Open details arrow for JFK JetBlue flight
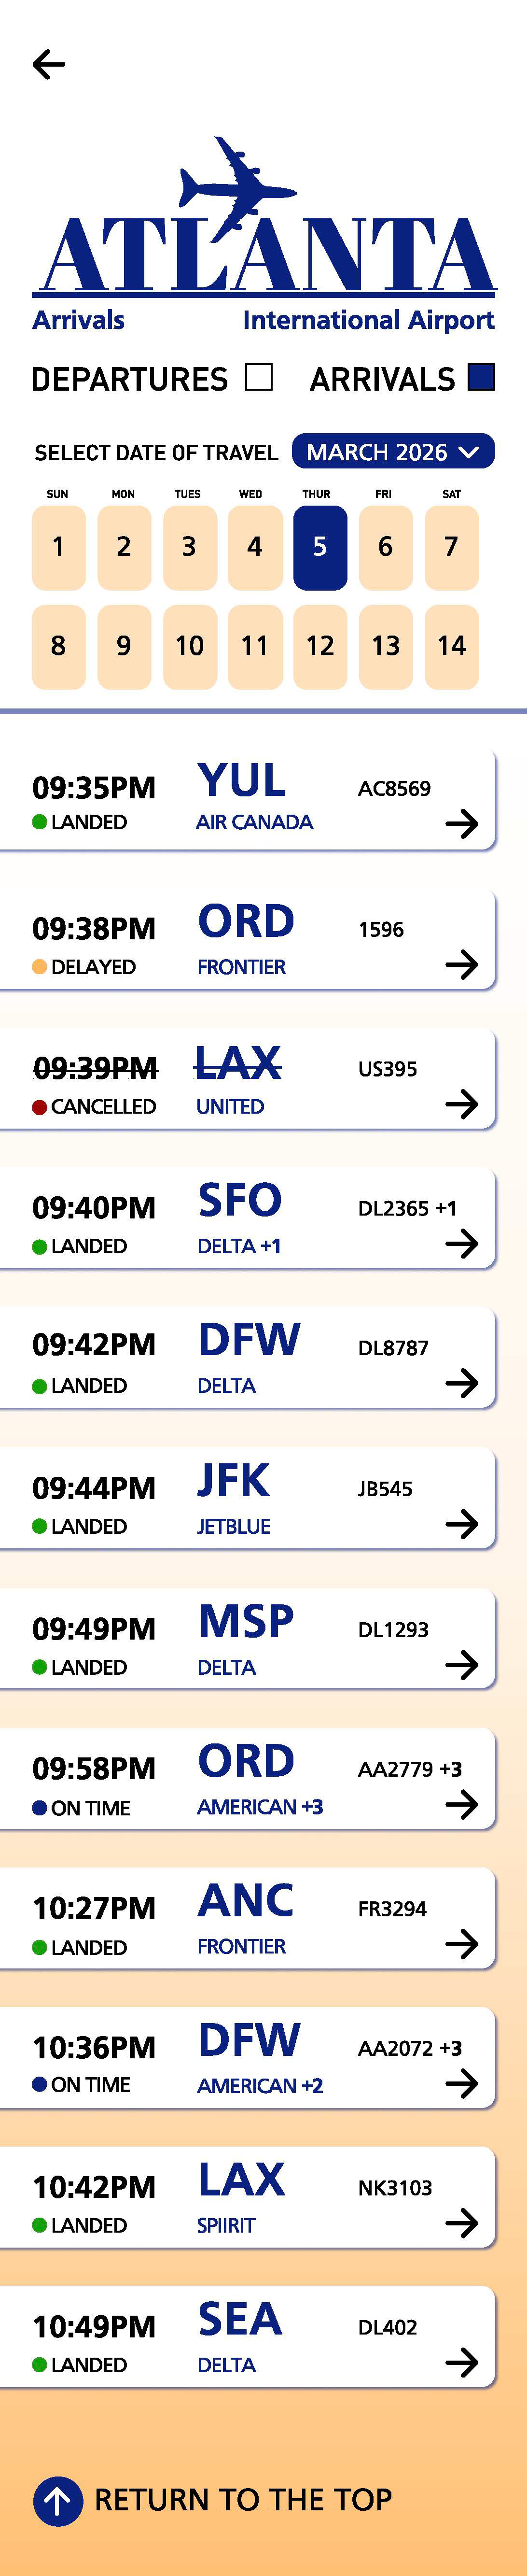The height and width of the screenshot is (2576, 527). (461, 1524)
